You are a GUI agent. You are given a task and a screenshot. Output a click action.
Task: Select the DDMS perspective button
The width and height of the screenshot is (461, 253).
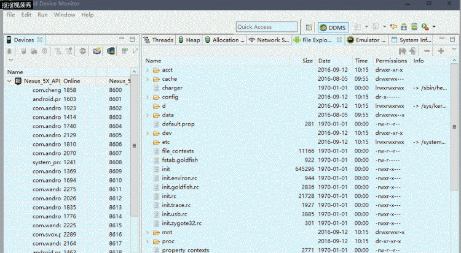tap(333, 28)
